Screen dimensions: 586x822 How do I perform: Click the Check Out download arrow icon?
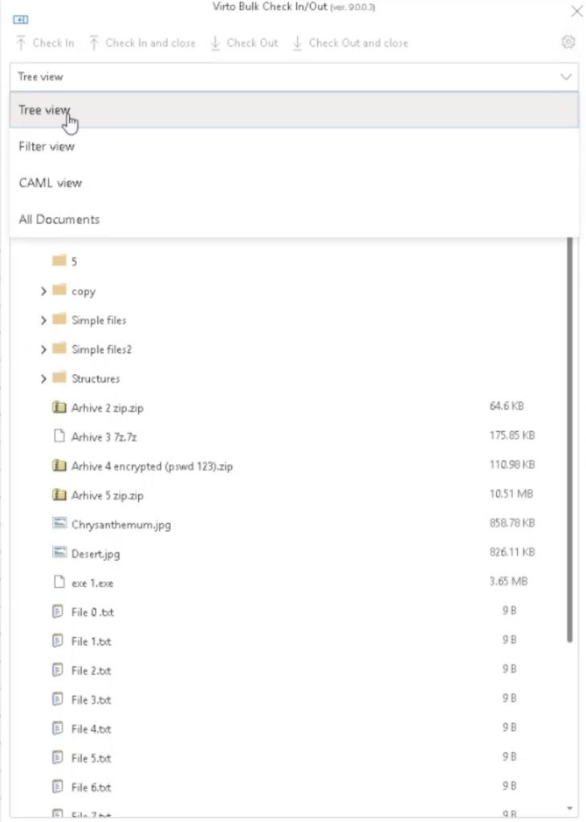(215, 43)
